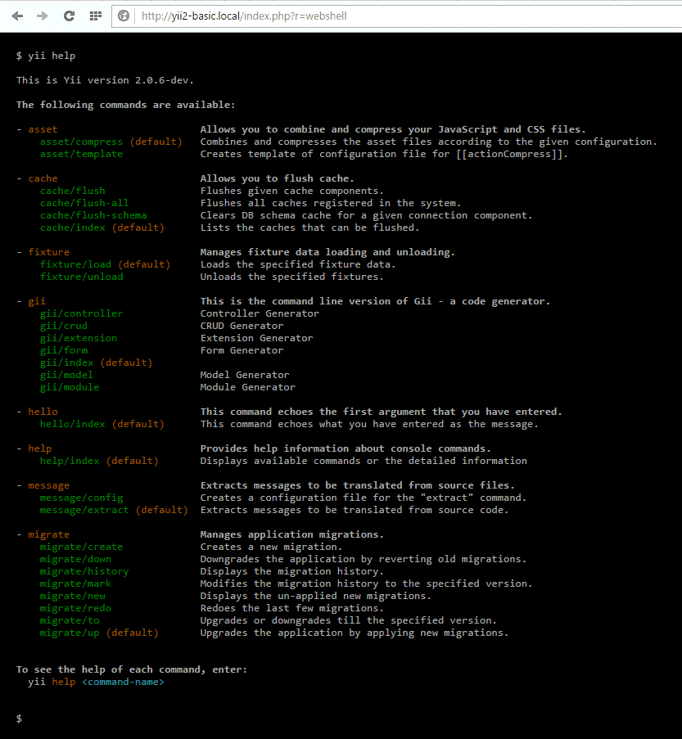Click the 'migrate/redo' entry

75,607
